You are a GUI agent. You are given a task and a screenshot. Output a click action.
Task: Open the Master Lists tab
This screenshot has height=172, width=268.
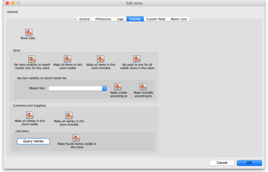(179, 19)
